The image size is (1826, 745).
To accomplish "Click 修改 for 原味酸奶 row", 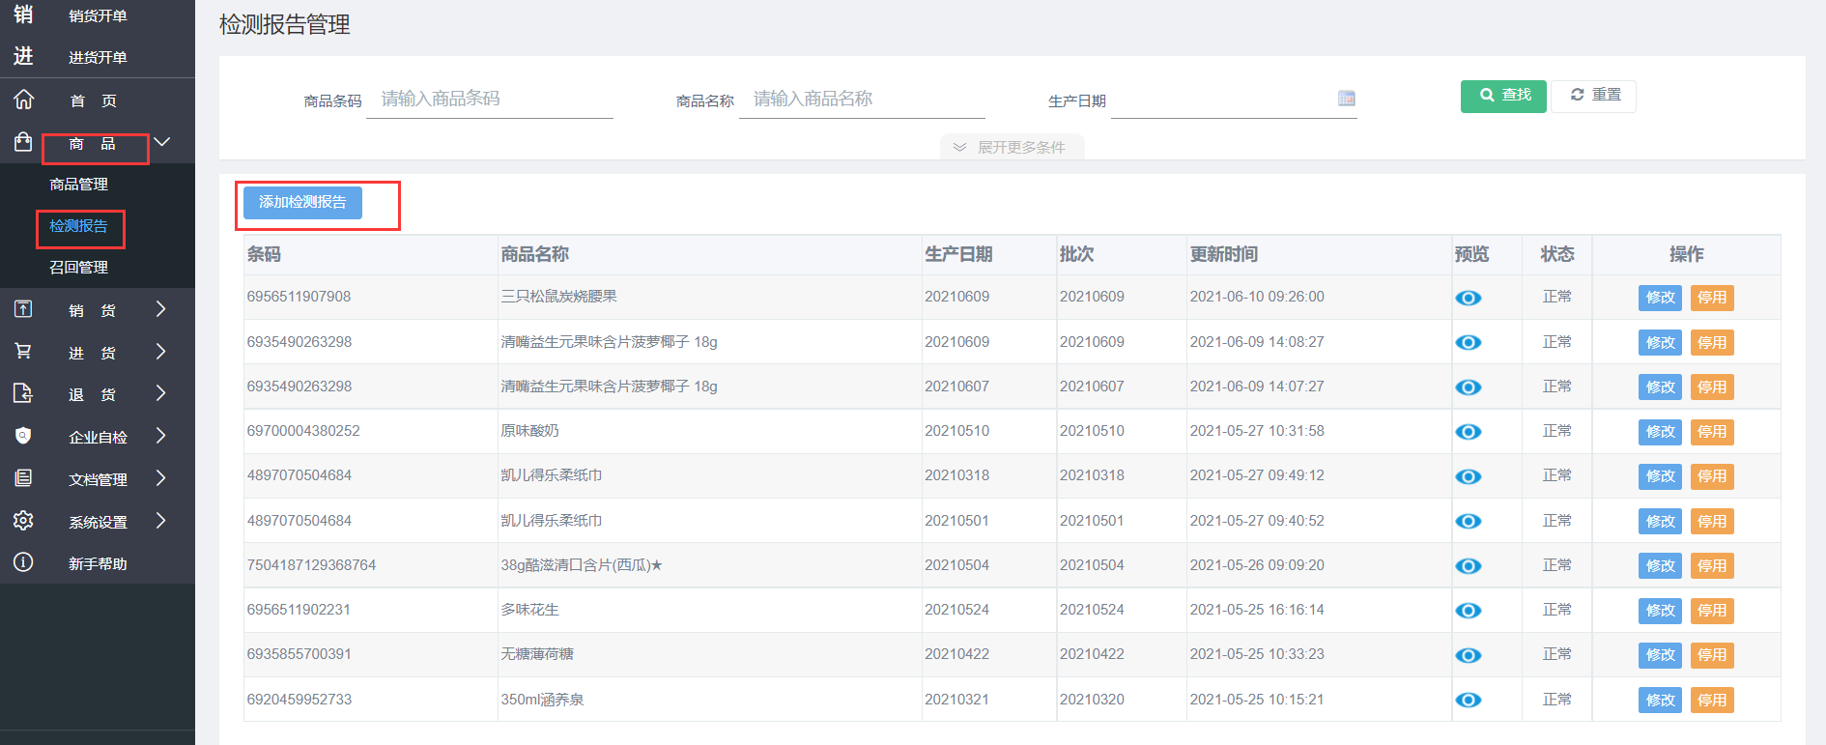I will pyautogui.click(x=1660, y=432).
